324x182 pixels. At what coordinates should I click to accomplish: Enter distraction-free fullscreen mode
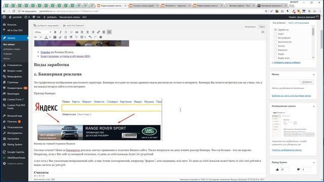(263, 32)
